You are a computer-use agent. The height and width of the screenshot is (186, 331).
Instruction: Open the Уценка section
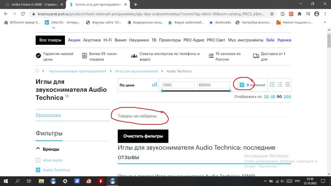[284, 40]
